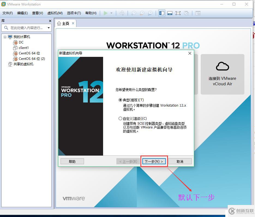Click the home icon on 主页 tab
Image resolution: width=255 pixels, height=217 pixels.
tap(59, 24)
